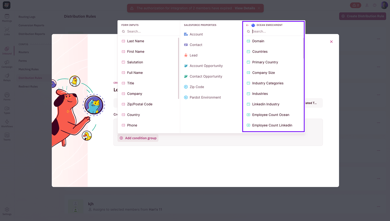
Task: Open the user profile avatar
Action: point(384,5)
